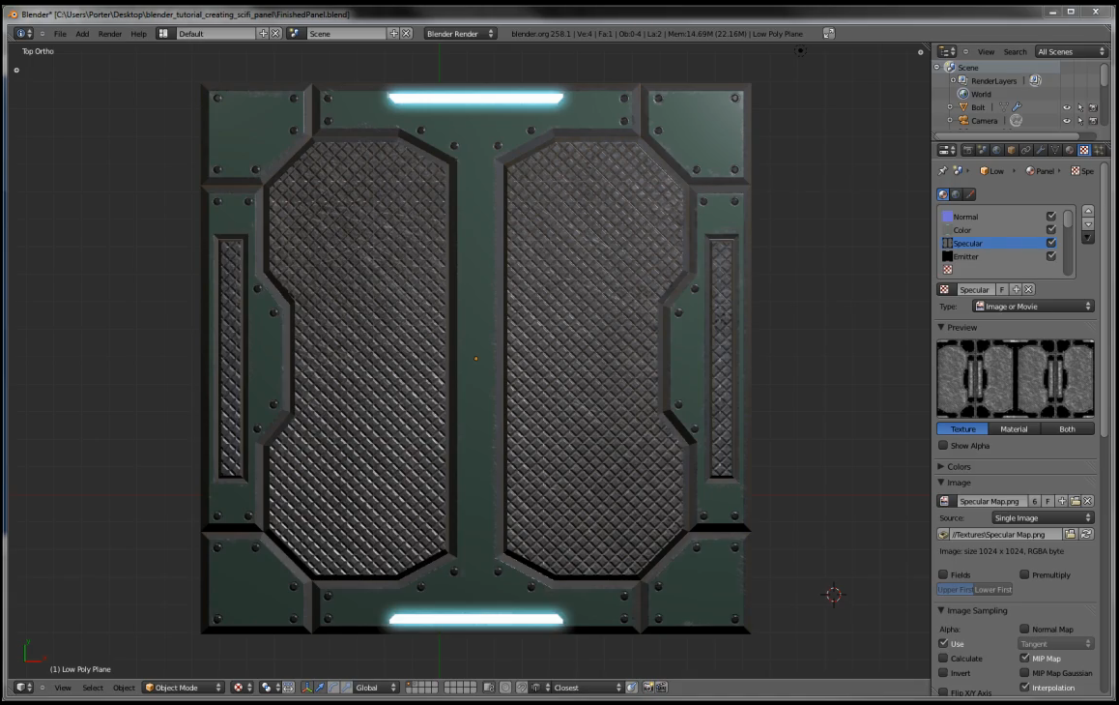Click the World texture context icon
1119x705 pixels.
point(955,194)
